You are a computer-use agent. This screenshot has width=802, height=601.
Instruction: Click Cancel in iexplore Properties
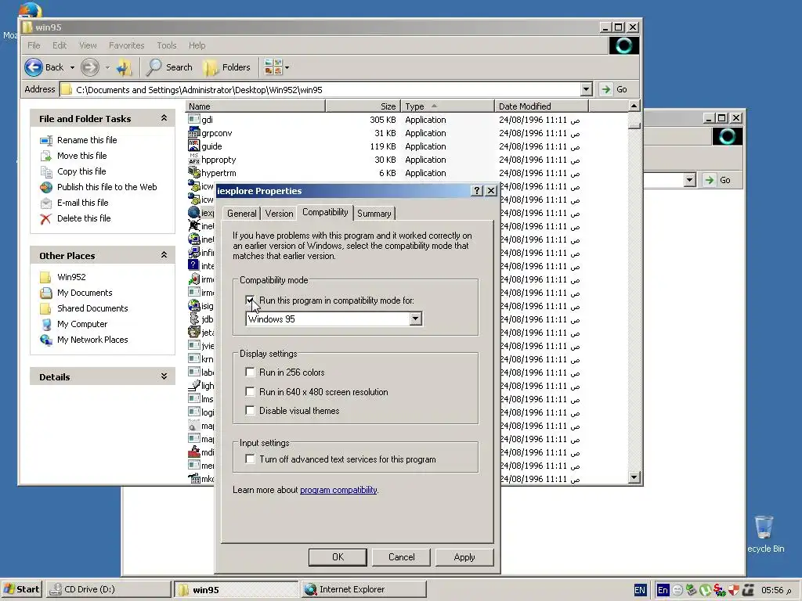point(401,557)
